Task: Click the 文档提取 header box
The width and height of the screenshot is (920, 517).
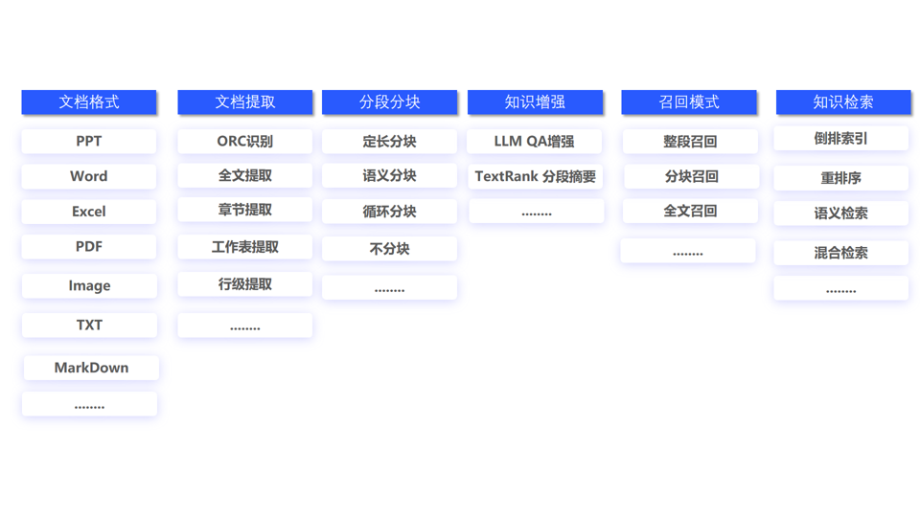Action: pyautogui.click(x=244, y=102)
